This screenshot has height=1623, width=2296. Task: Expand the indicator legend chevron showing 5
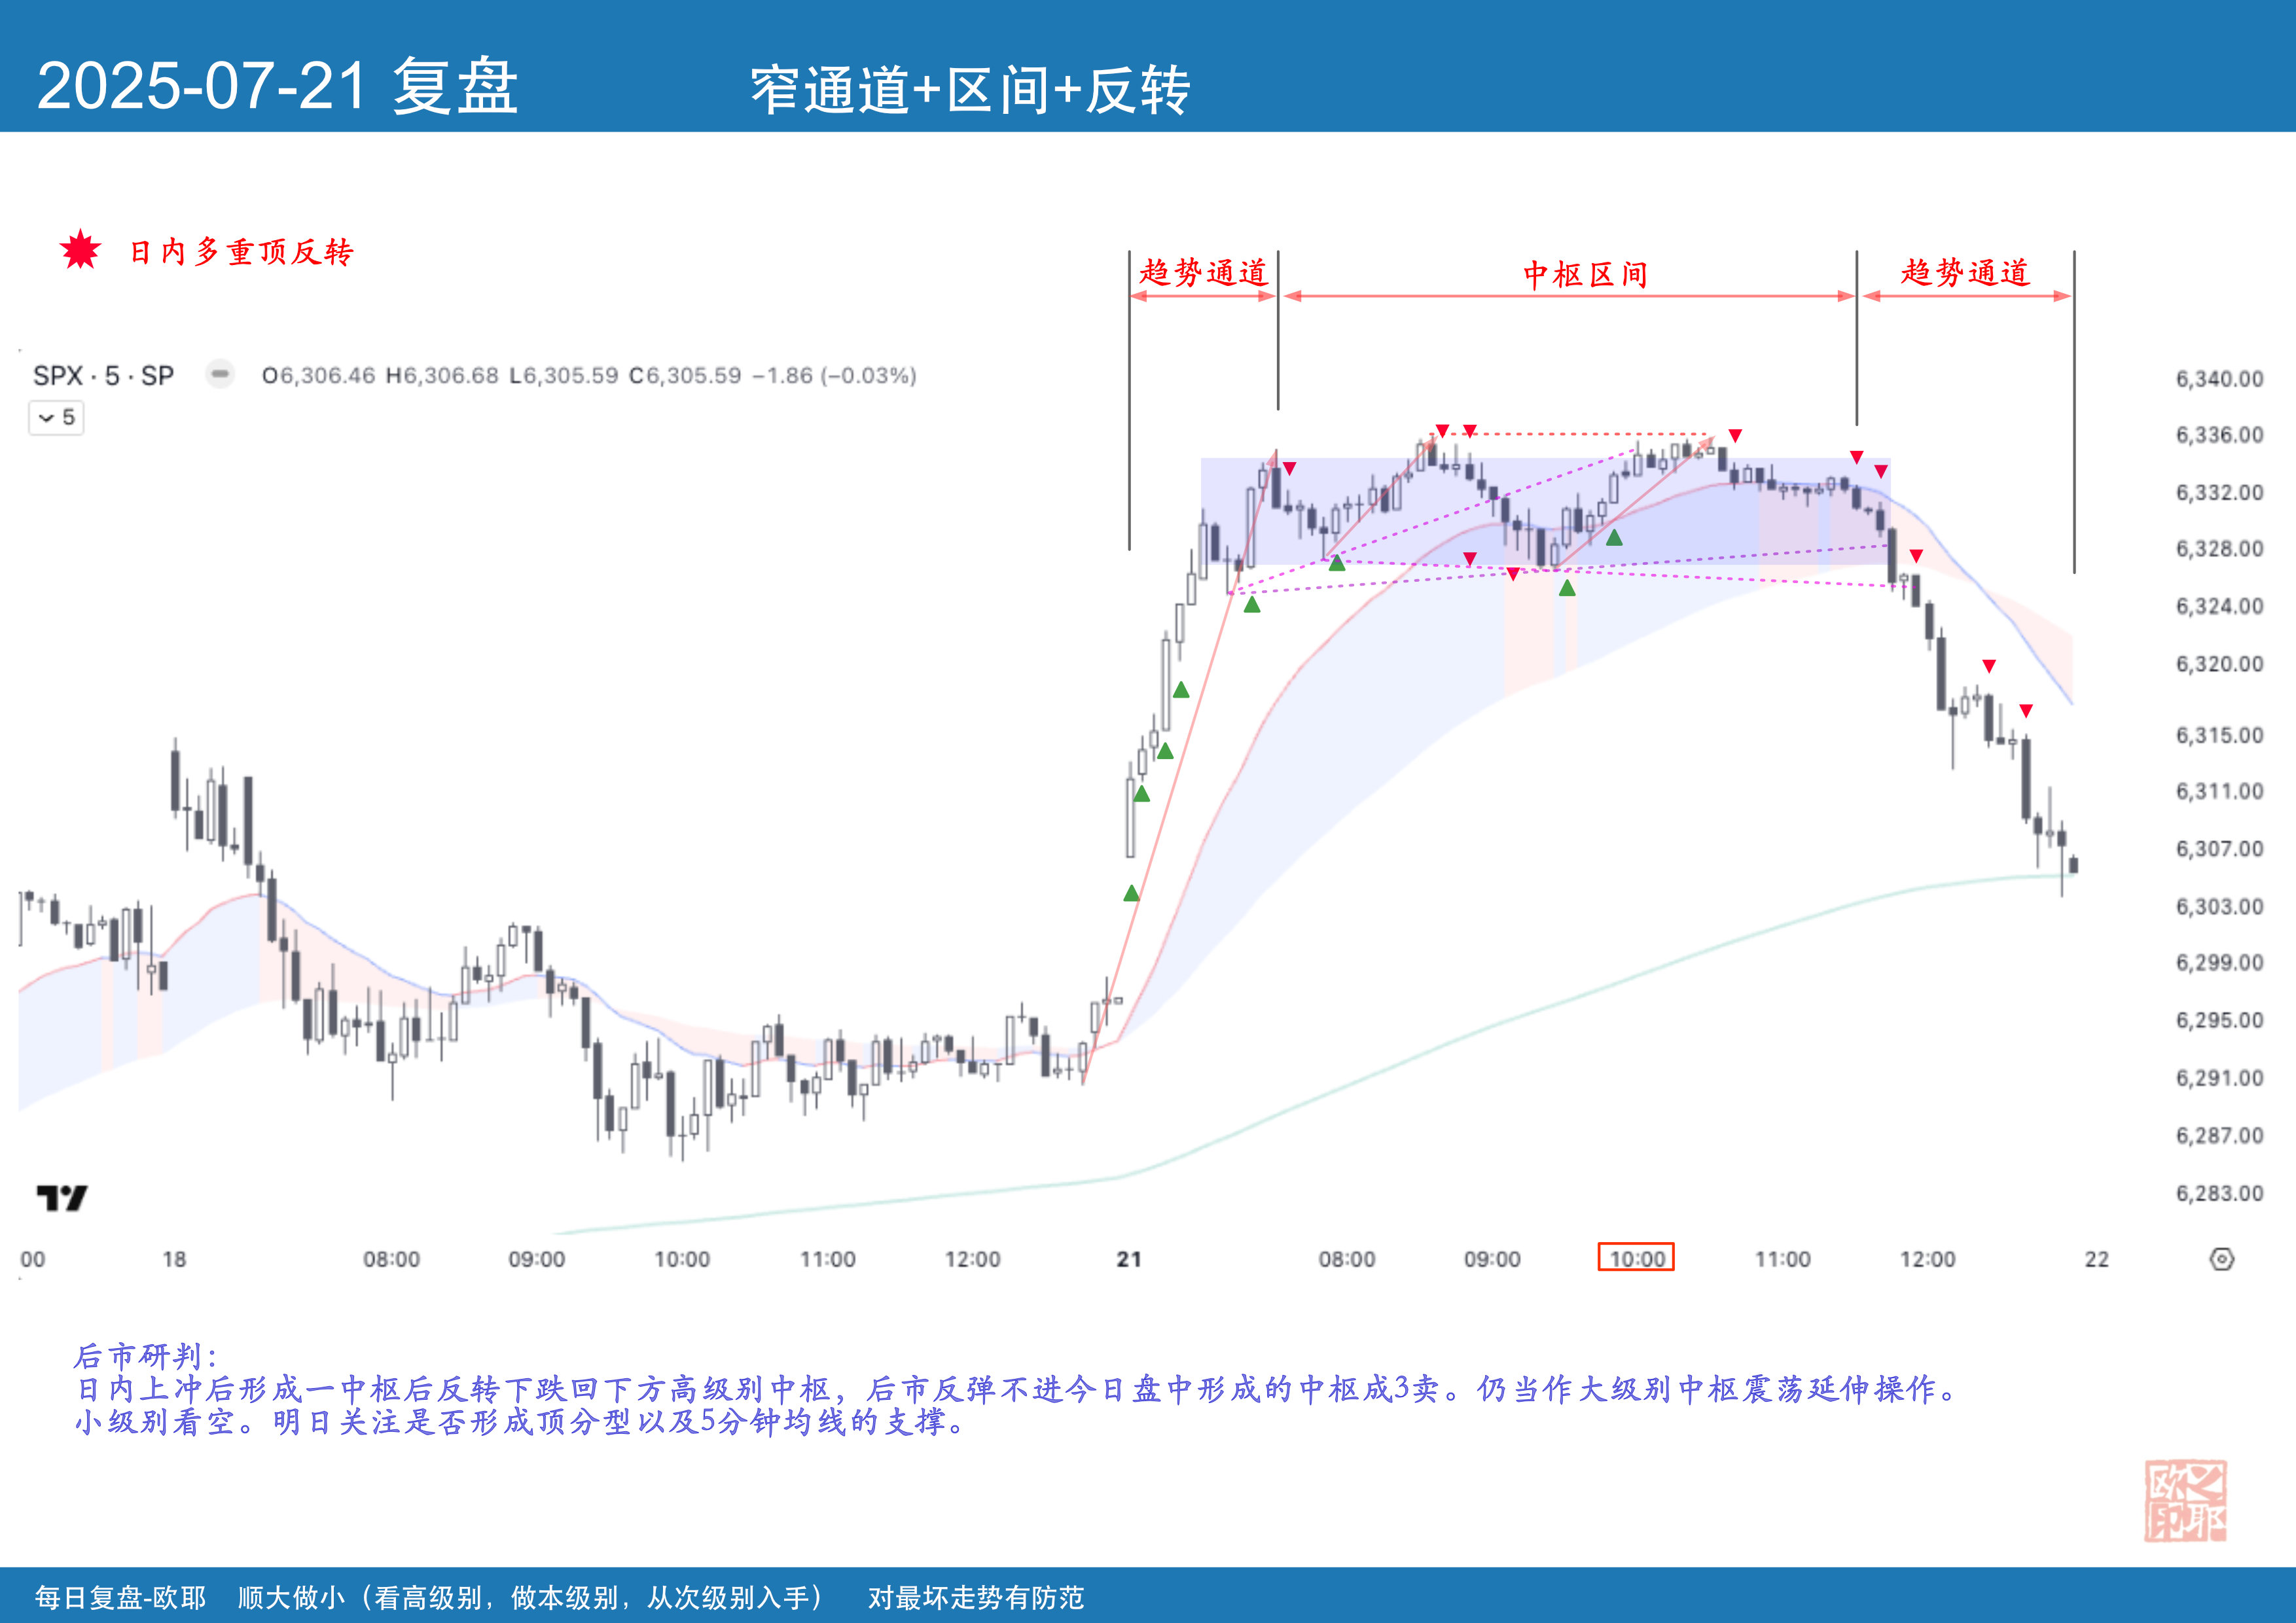(x=56, y=417)
